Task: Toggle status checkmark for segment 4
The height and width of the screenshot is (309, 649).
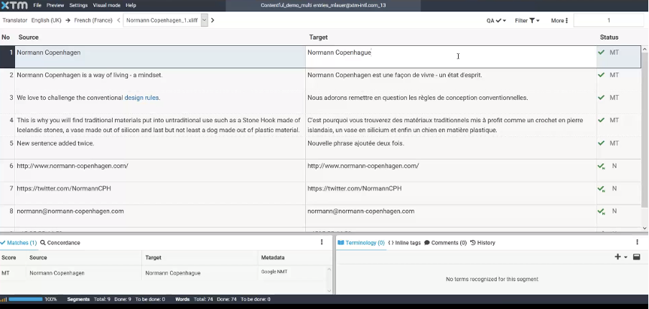Action: (601, 120)
